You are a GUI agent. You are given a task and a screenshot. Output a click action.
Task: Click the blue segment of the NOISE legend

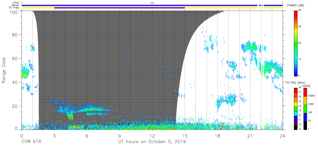[305, 117]
